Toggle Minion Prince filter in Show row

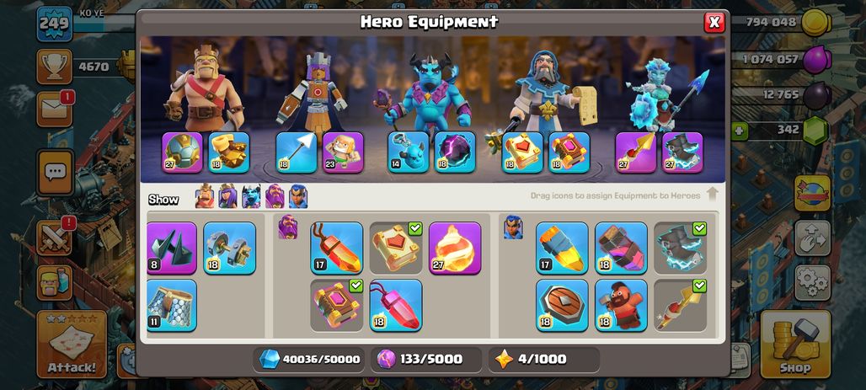click(251, 196)
